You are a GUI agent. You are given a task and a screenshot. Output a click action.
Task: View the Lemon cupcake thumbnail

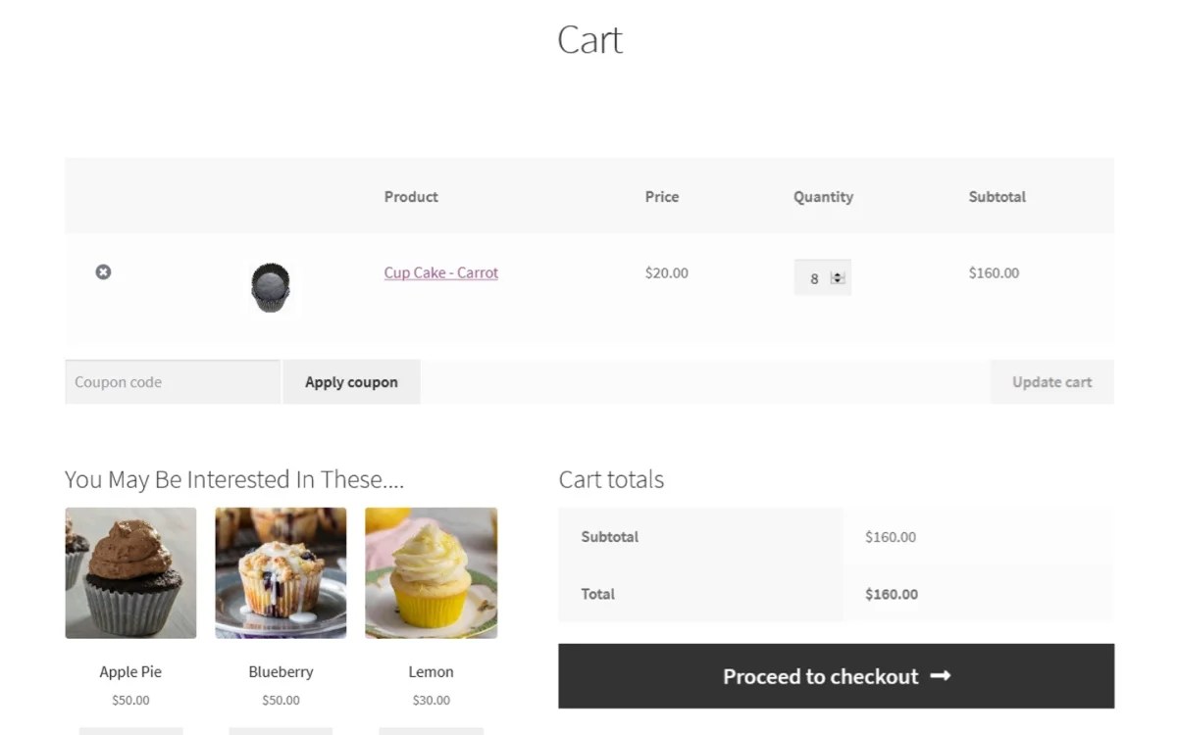point(431,572)
